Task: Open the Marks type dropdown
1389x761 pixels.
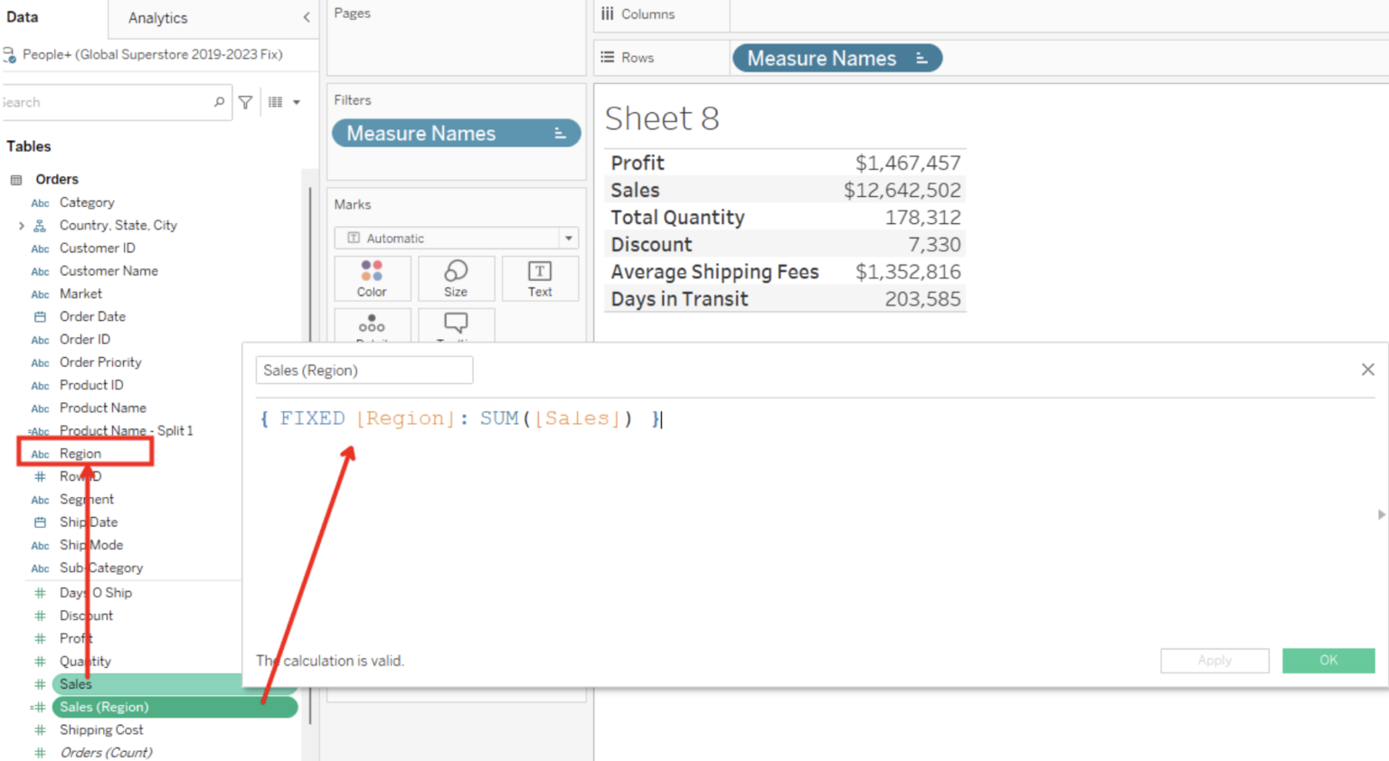Action: coord(568,238)
